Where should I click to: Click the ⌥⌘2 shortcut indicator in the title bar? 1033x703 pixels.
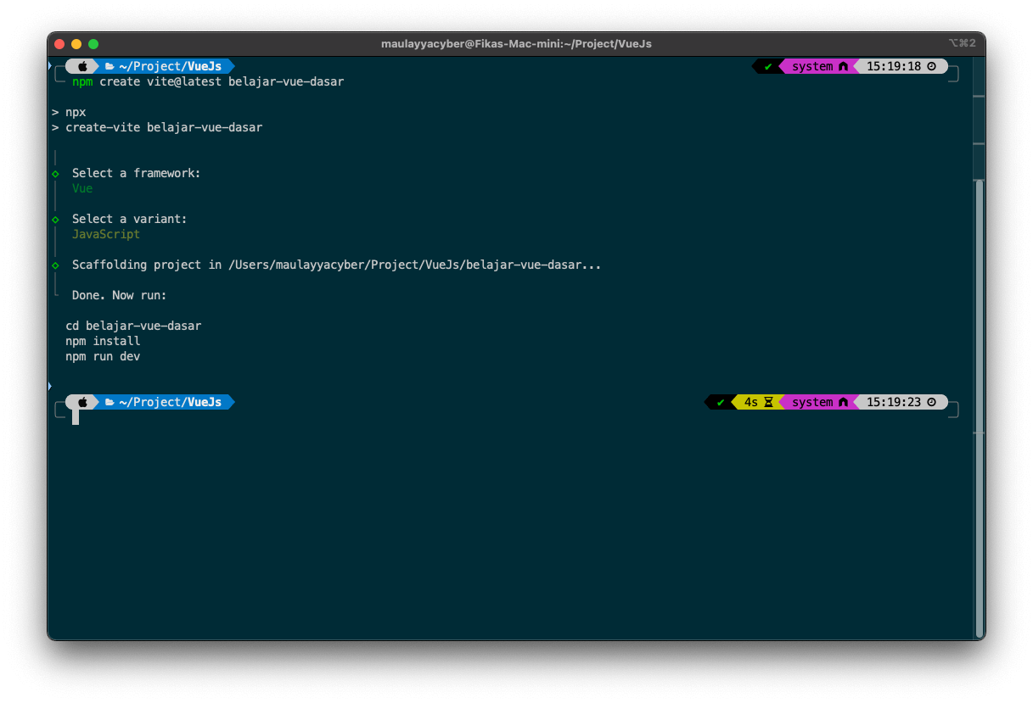click(x=963, y=43)
